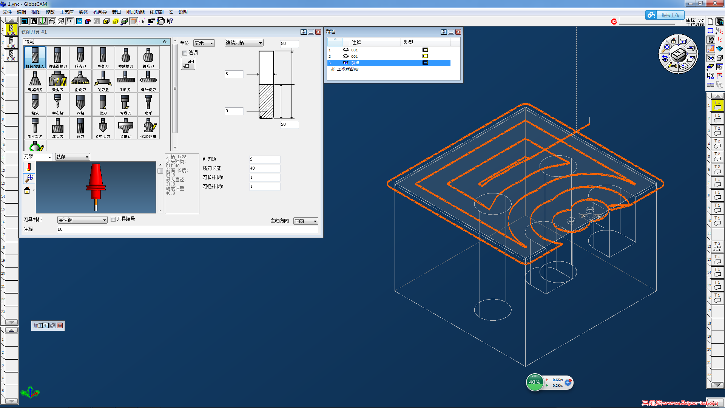
Task: Click the red STOP icon in toolbar
Action: [614, 22]
